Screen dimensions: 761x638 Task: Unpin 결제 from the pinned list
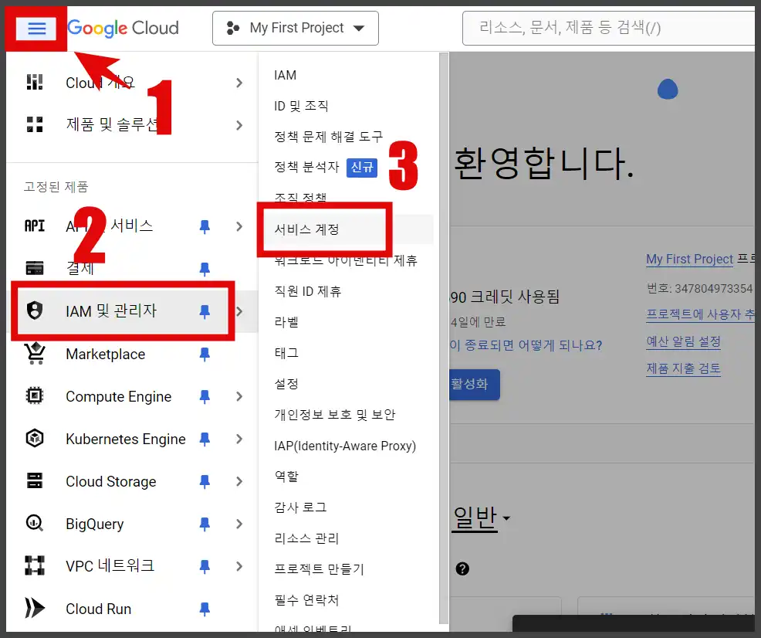click(x=204, y=269)
